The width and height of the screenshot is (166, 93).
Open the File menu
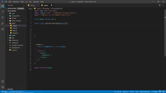(x=6, y=2)
